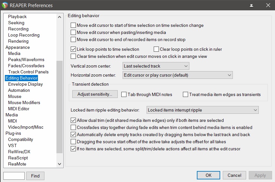Click the Cancel button
The width and height of the screenshot is (275, 182).
(x=234, y=175)
